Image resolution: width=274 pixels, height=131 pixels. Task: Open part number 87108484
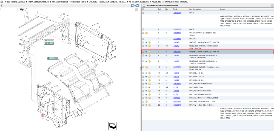click(x=177, y=39)
